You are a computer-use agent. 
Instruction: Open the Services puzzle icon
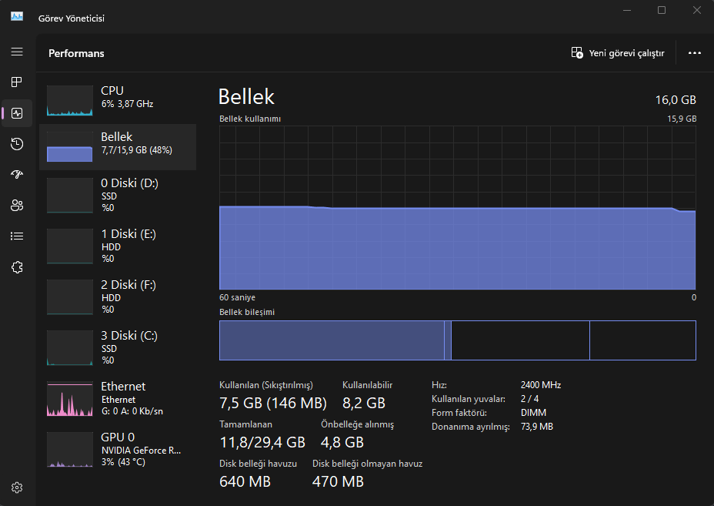click(17, 267)
